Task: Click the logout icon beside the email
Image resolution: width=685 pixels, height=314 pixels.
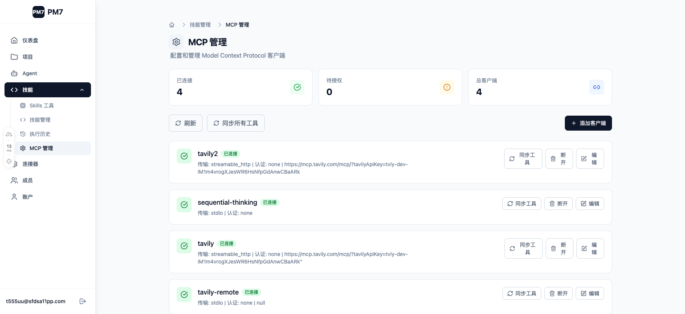Action: [x=83, y=301]
